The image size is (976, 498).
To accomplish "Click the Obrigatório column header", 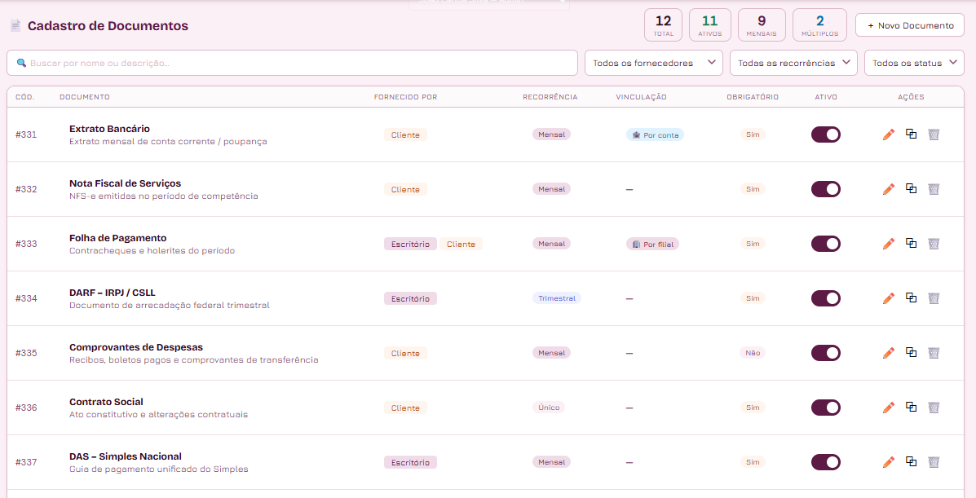I will (753, 97).
